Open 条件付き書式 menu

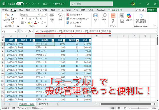click(x=74, y=15)
